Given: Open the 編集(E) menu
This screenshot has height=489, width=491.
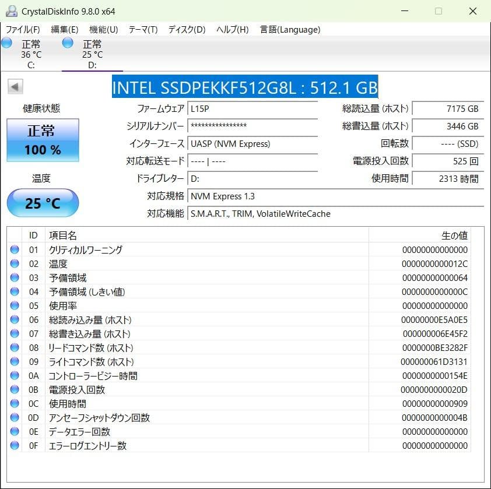Looking at the screenshot, I should (65, 29).
